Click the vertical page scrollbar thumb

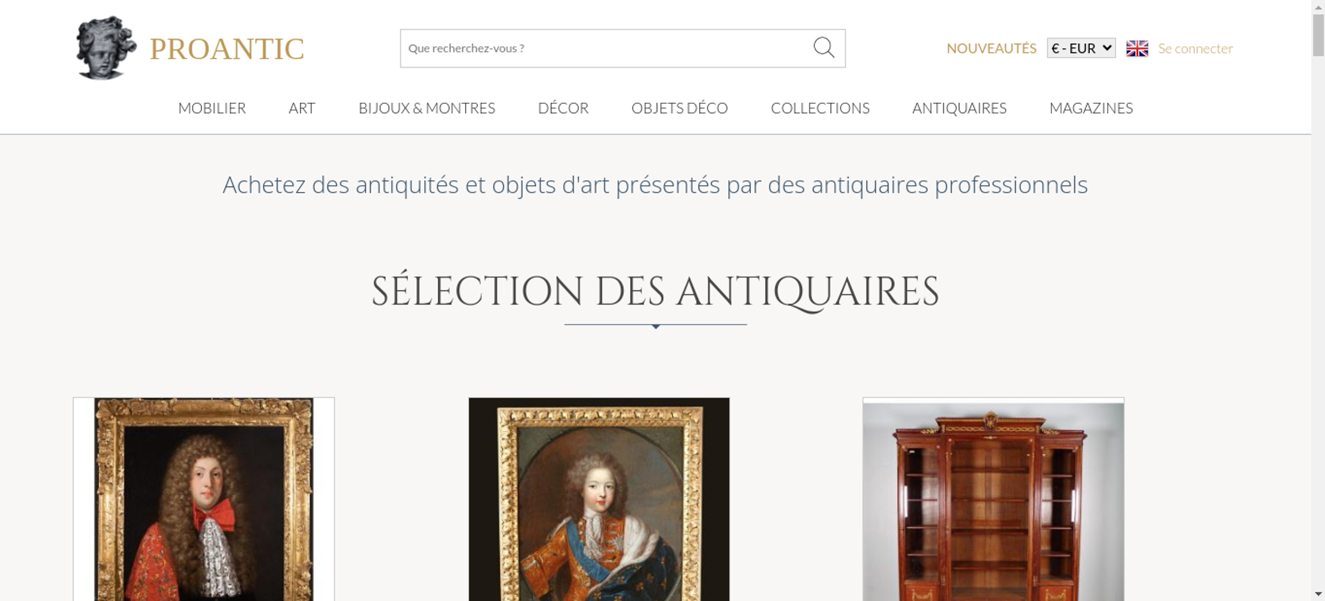point(1318,34)
